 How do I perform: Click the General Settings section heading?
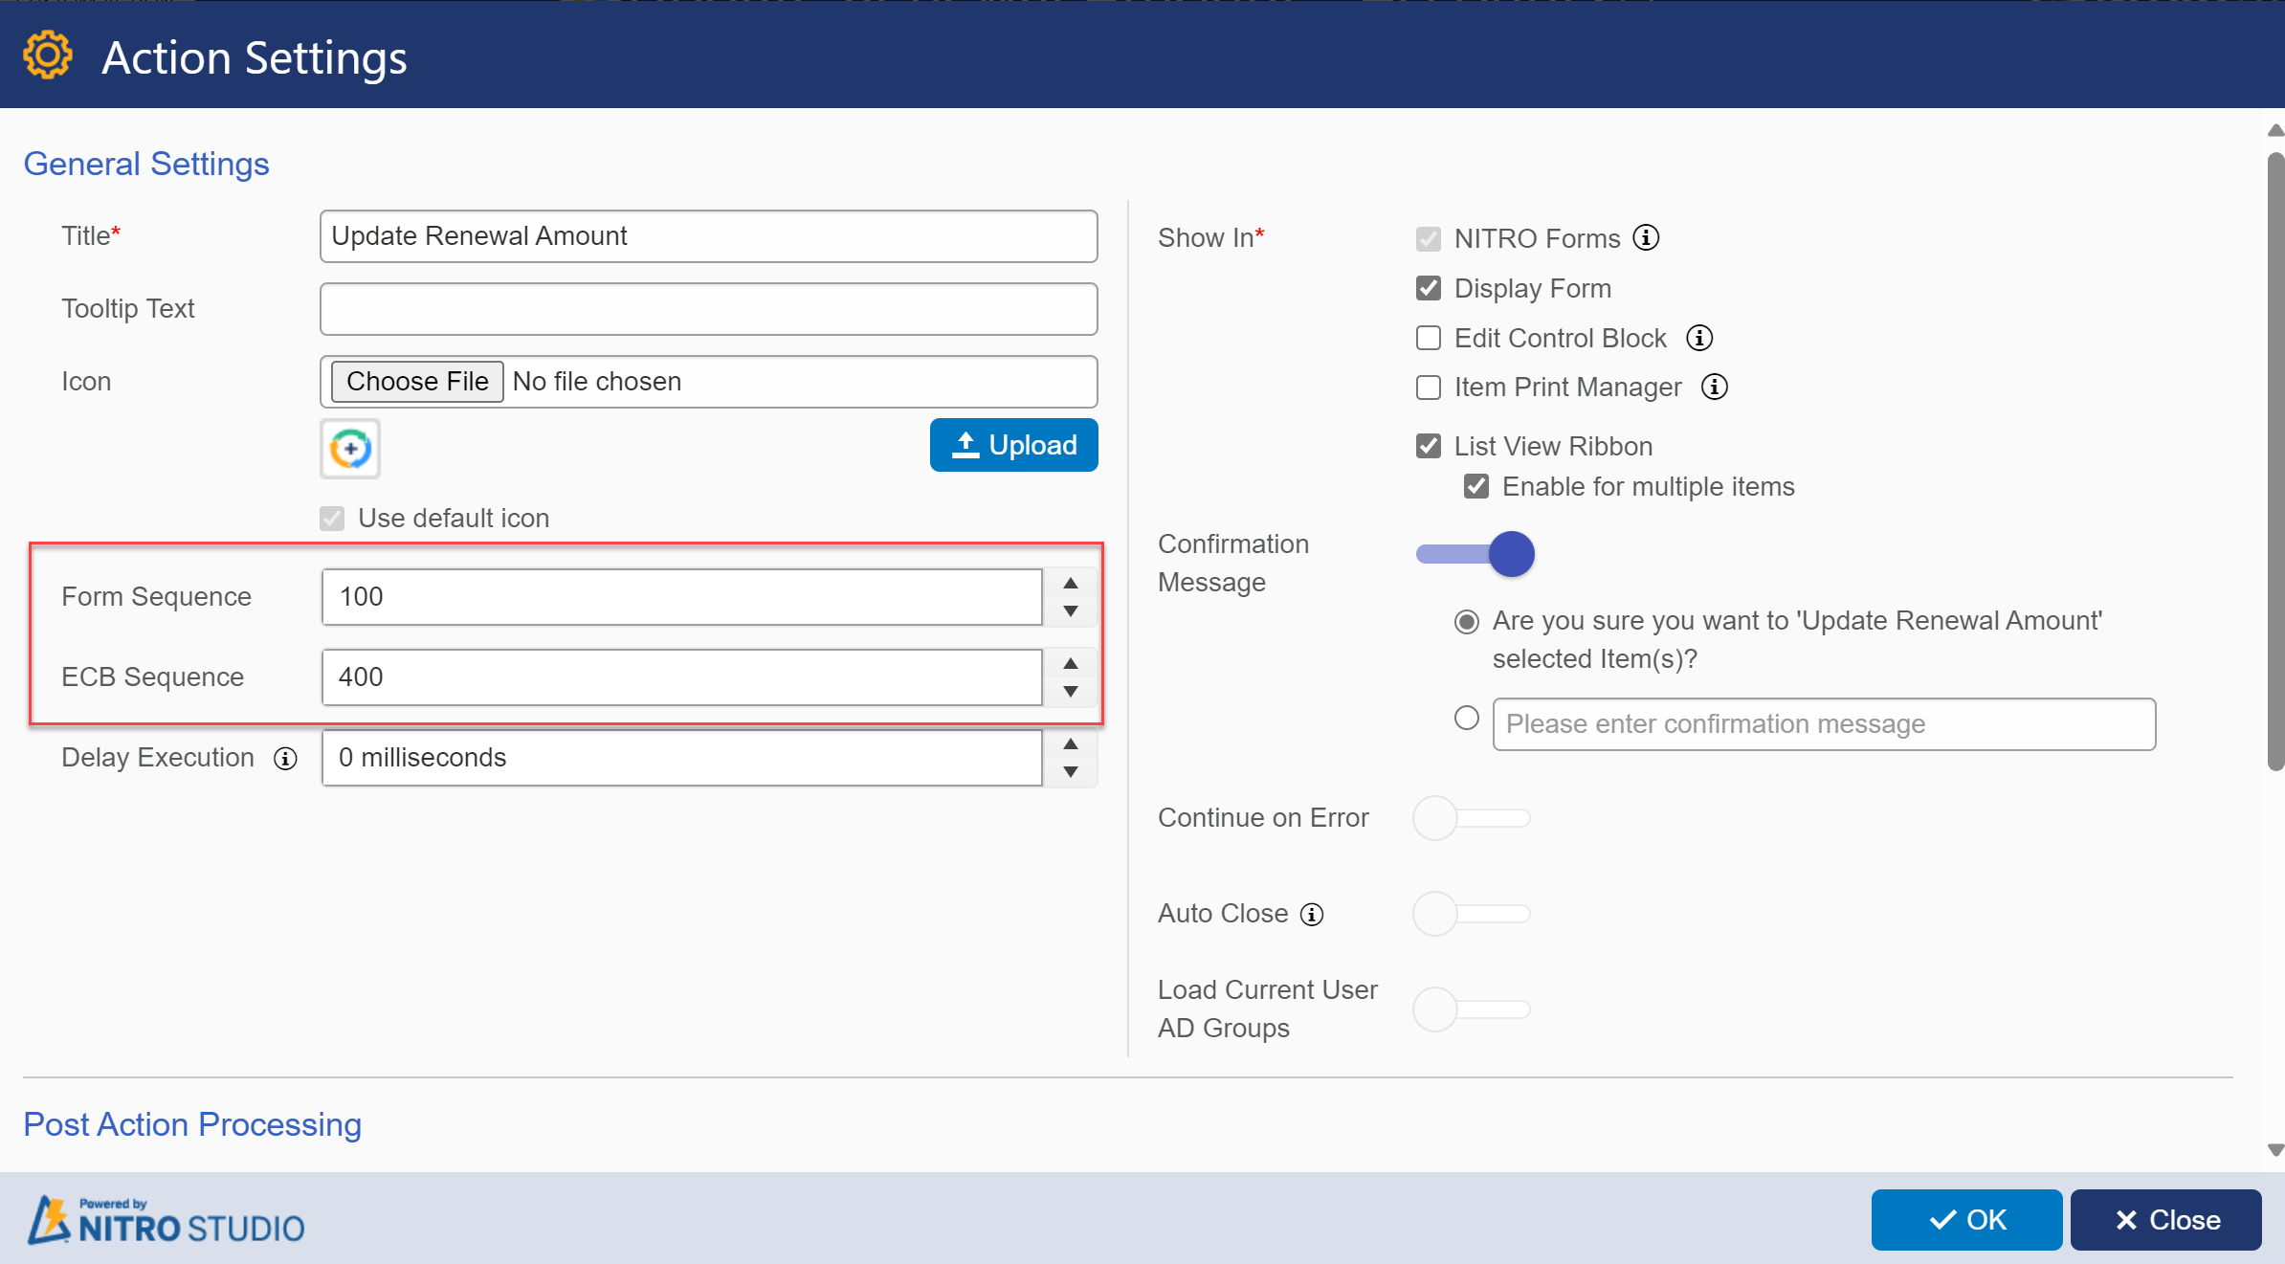tap(146, 164)
